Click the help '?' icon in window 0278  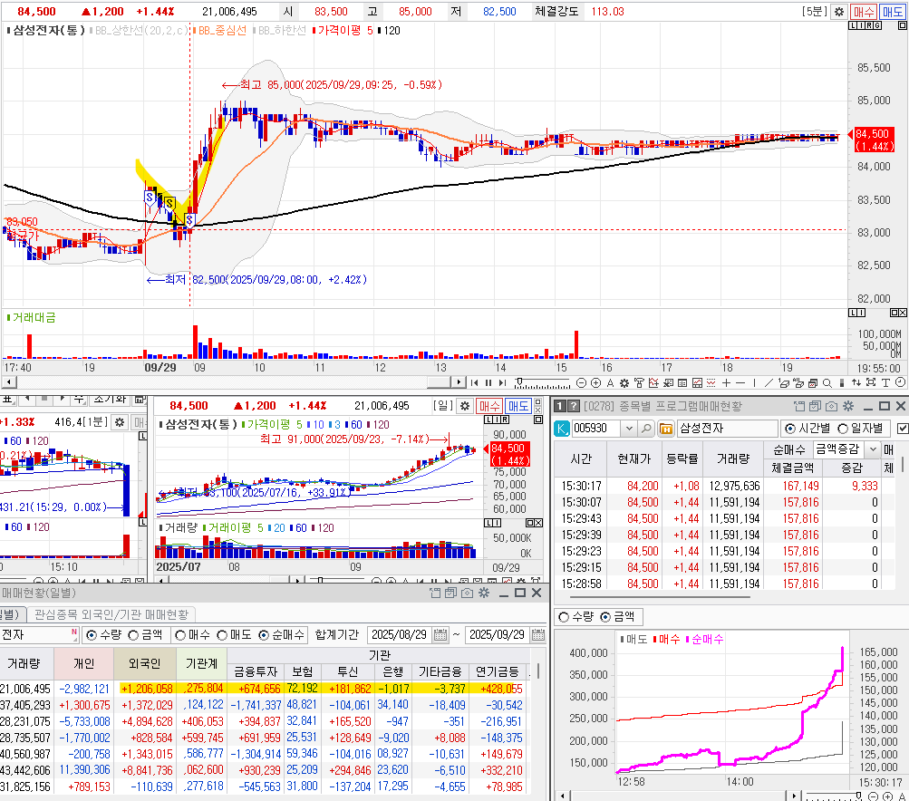click(574, 406)
